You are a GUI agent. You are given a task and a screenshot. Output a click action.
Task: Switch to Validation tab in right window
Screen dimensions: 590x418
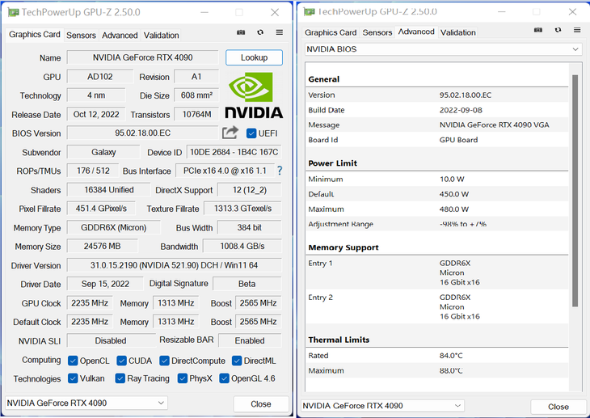(x=458, y=33)
